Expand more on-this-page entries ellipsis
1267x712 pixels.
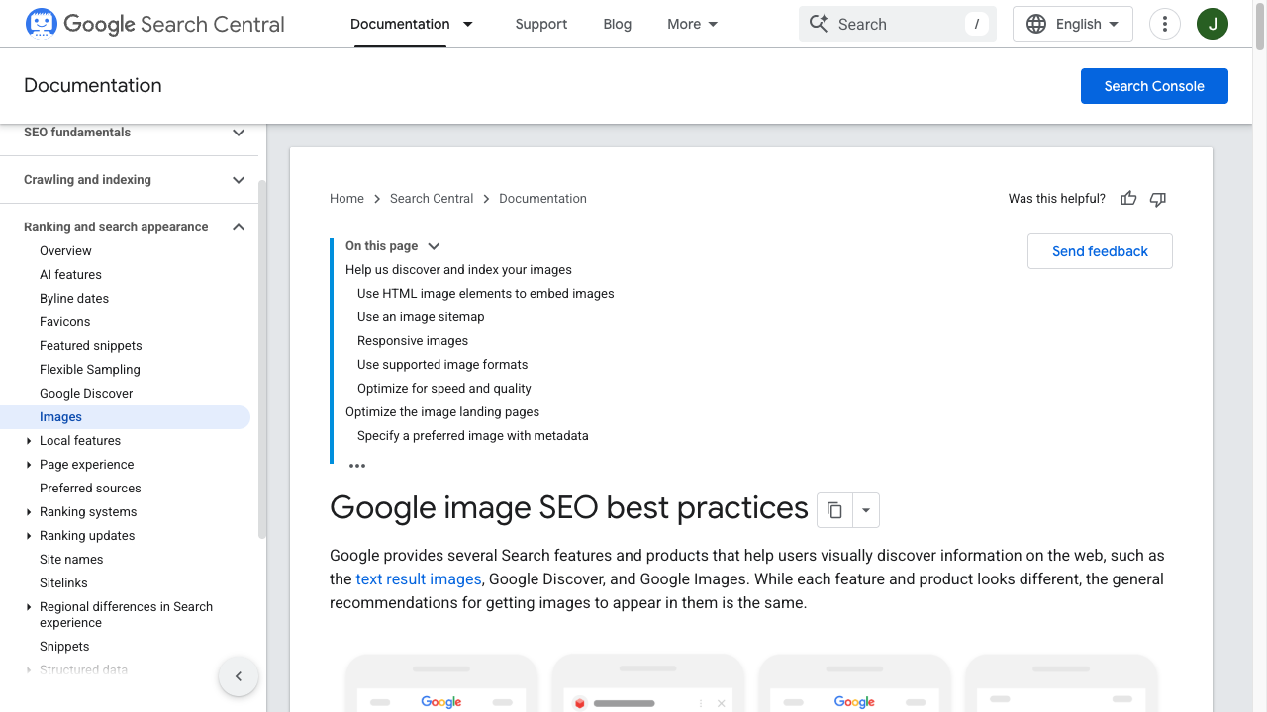(x=357, y=465)
